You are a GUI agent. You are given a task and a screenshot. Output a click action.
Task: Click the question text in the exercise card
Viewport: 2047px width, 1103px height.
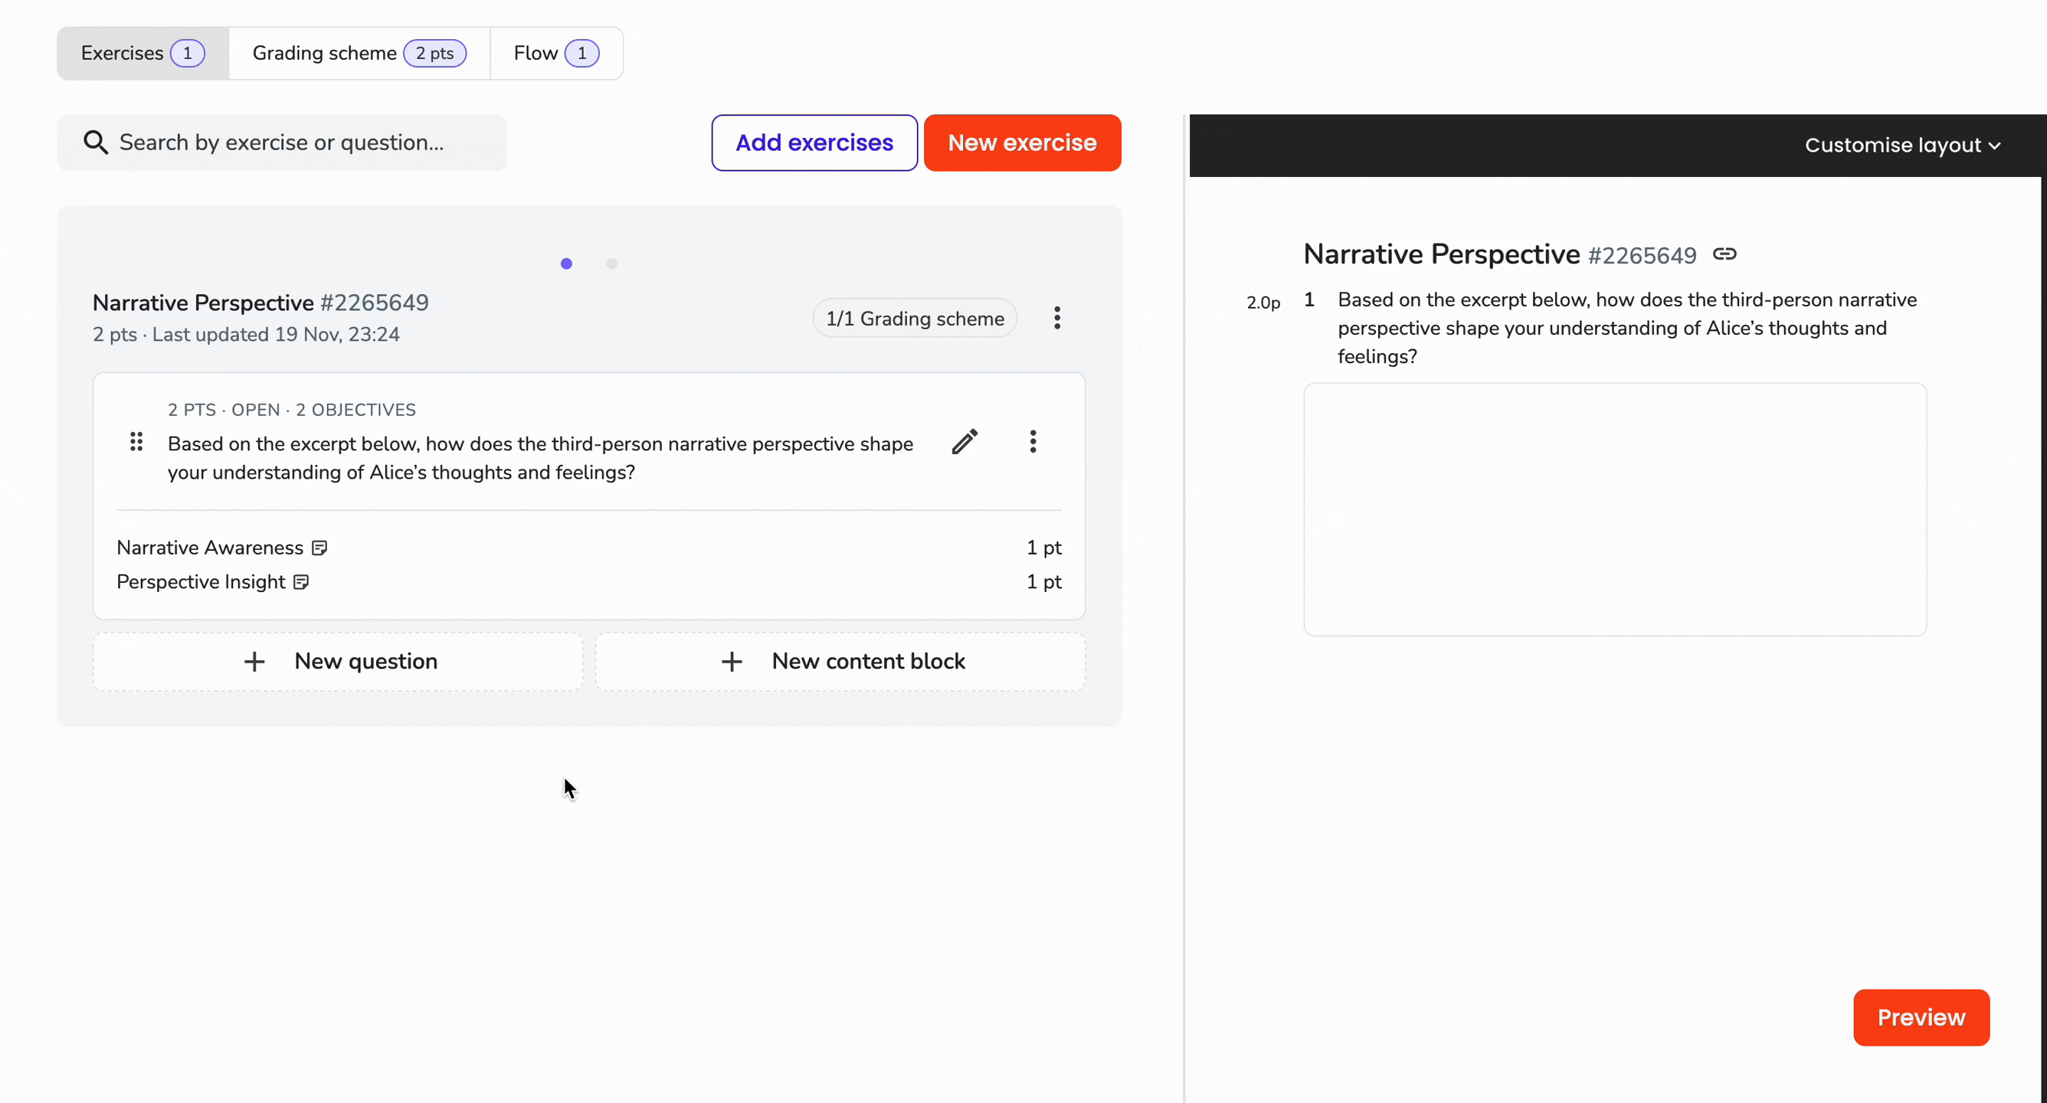tap(540, 458)
